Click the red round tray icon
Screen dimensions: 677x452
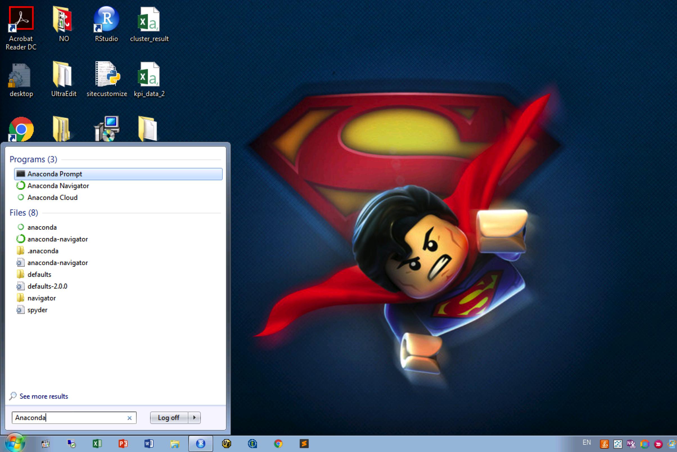coord(658,444)
